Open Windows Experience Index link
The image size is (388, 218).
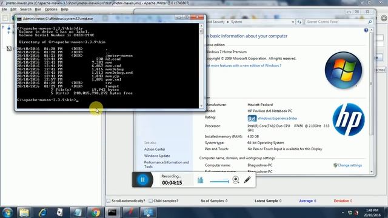click(277, 119)
